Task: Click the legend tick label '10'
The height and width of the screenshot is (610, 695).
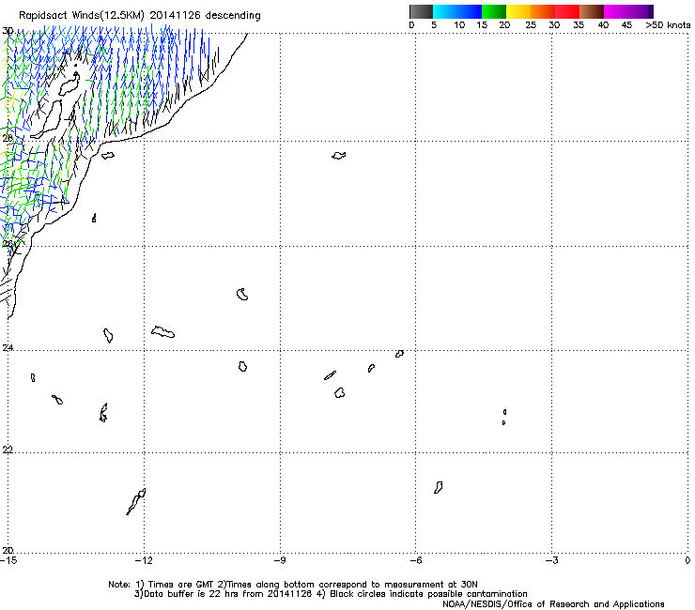Action: (459, 25)
